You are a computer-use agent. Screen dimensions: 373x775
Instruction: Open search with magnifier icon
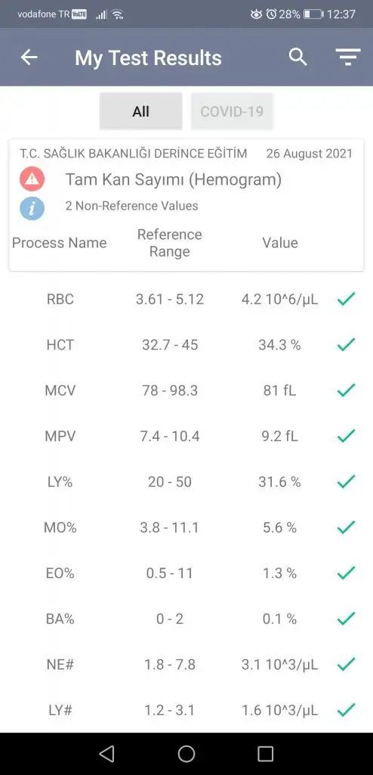click(x=297, y=58)
